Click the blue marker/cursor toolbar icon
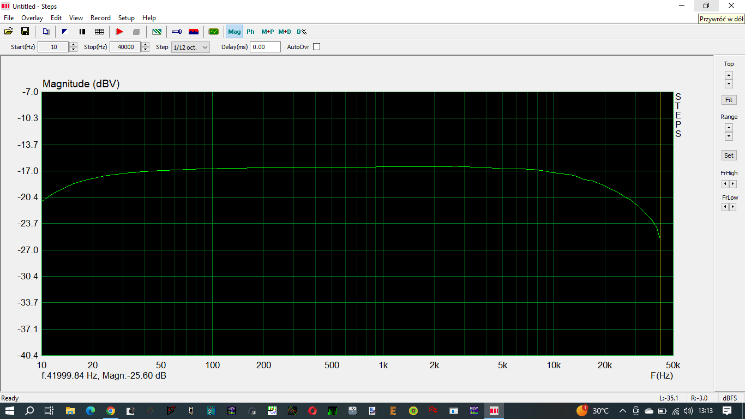 pos(64,32)
